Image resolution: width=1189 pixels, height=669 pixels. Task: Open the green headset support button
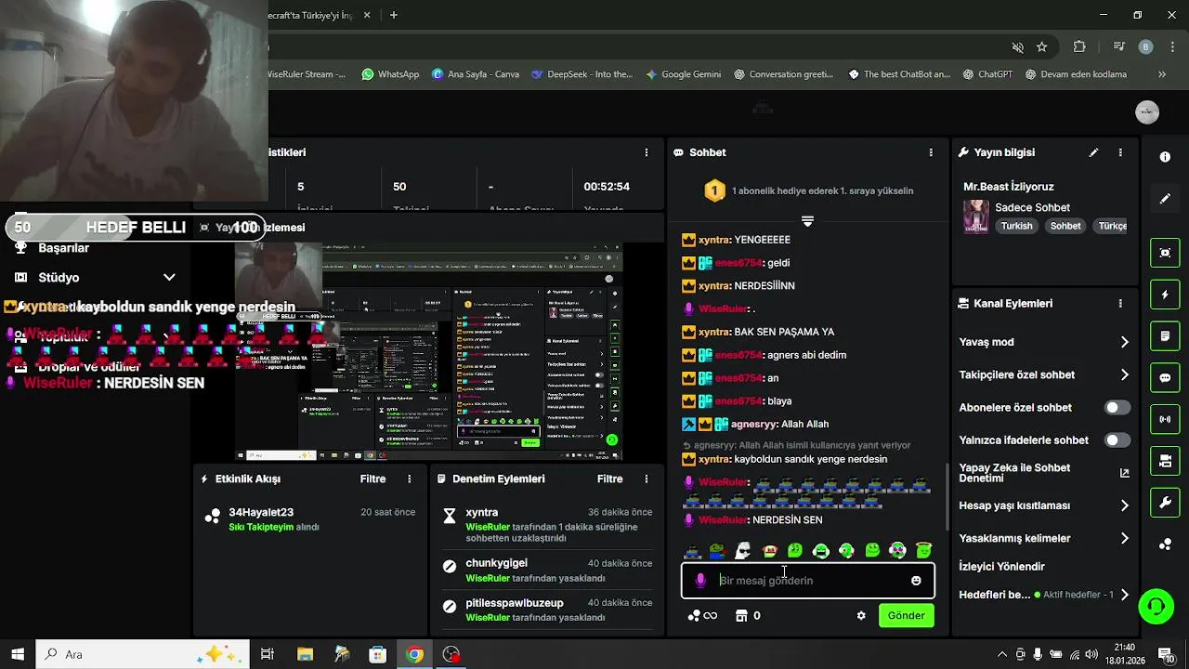pos(1156,607)
